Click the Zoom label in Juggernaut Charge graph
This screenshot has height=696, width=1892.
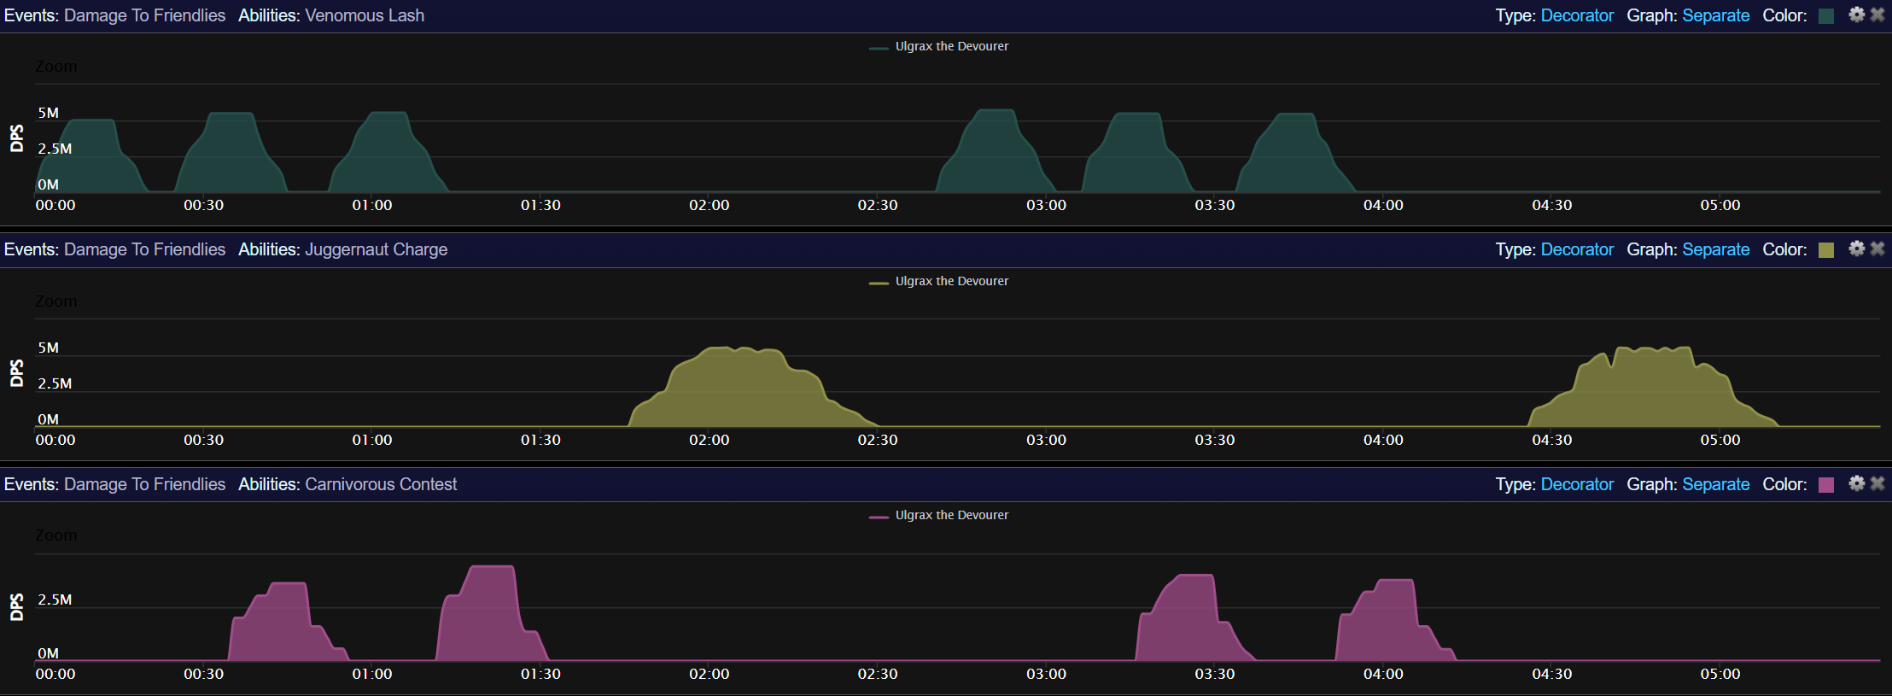[x=56, y=301]
